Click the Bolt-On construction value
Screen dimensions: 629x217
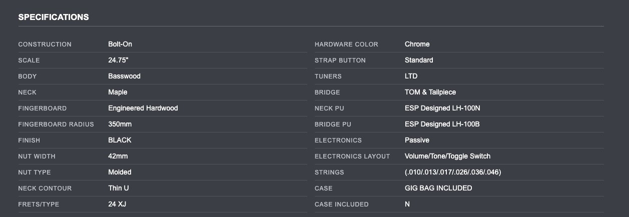coord(120,44)
